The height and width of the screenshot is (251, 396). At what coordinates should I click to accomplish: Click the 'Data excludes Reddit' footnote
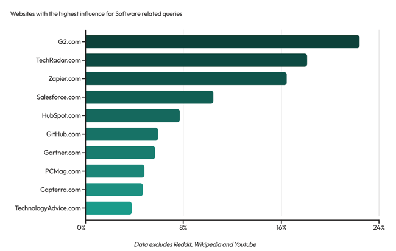point(195,244)
